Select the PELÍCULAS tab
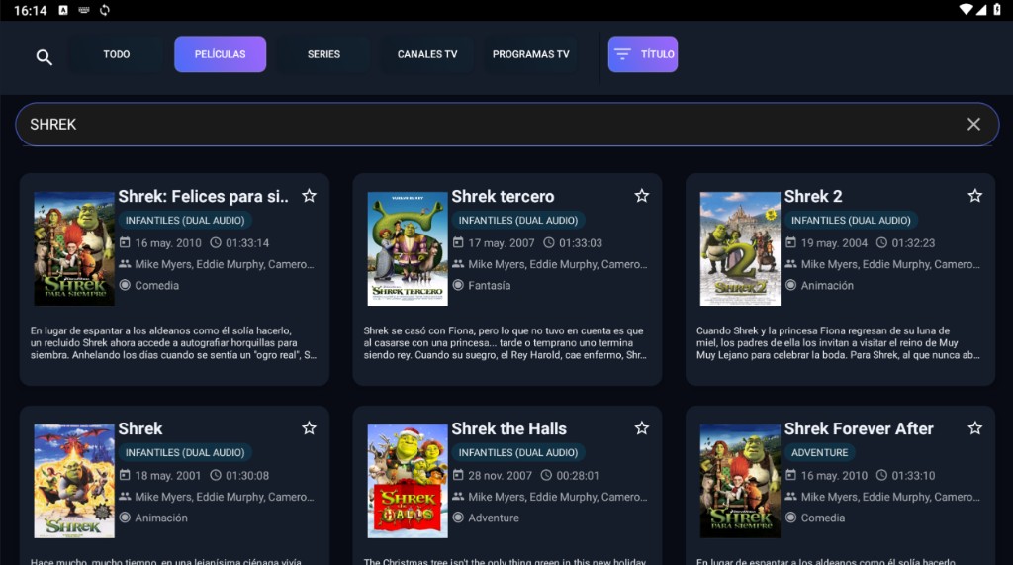Image resolution: width=1013 pixels, height=565 pixels. pyautogui.click(x=221, y=54)
